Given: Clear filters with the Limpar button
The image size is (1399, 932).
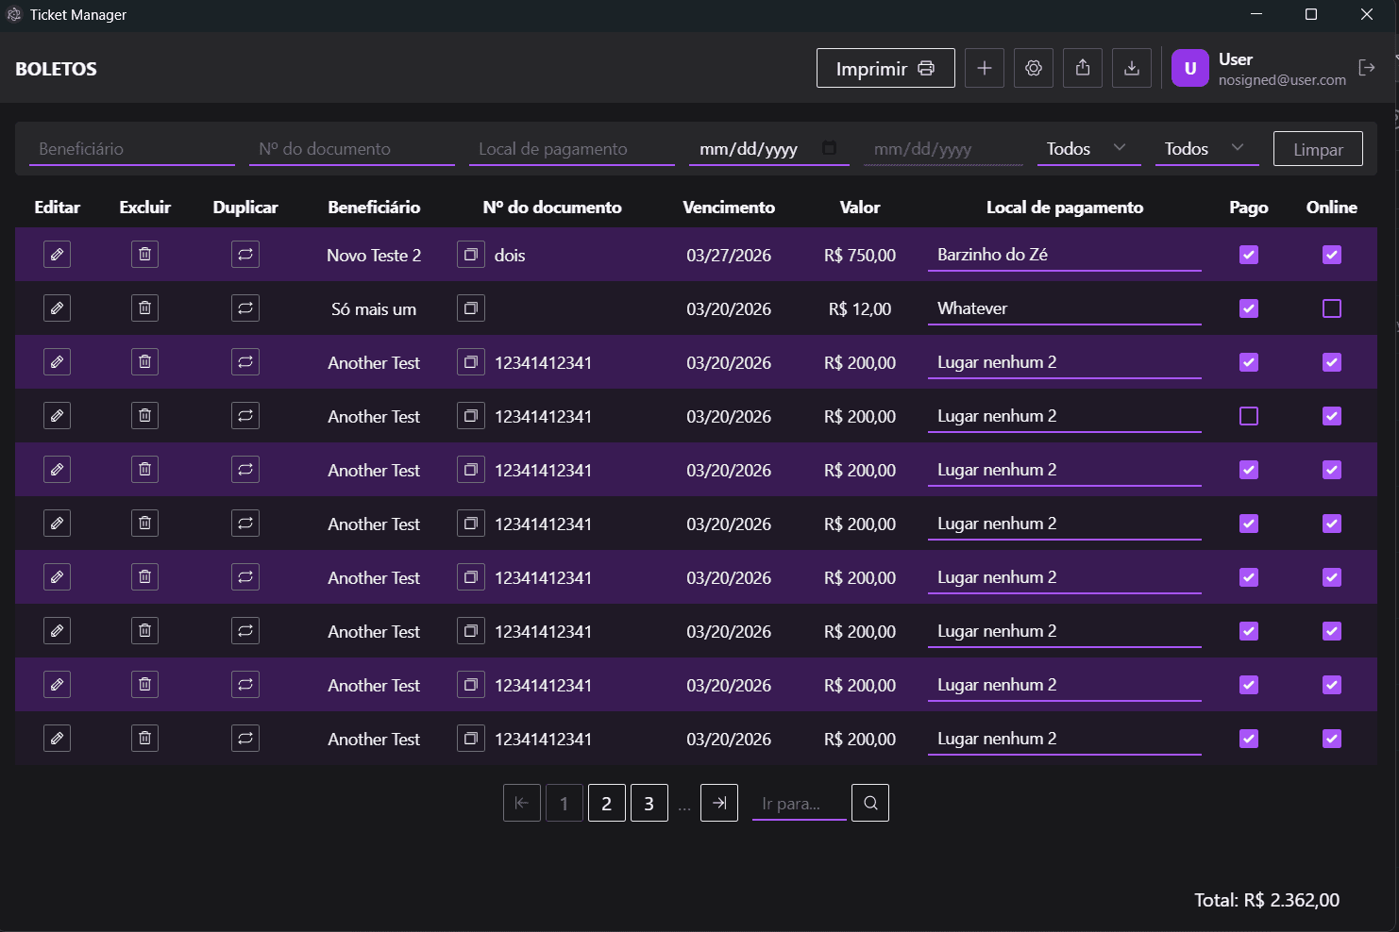Looking at the screenshot, I should coord(1318,149).
